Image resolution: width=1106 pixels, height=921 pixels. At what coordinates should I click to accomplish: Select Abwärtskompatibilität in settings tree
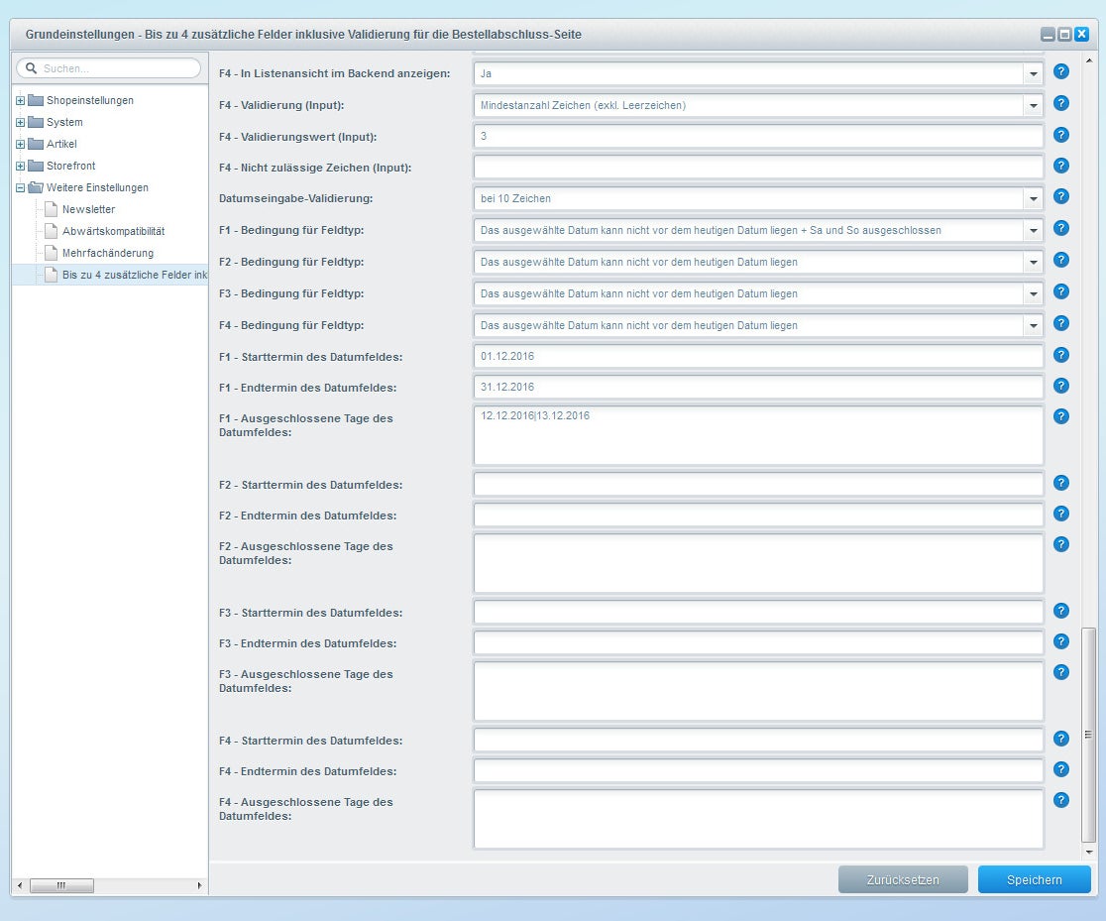[113, 231]
